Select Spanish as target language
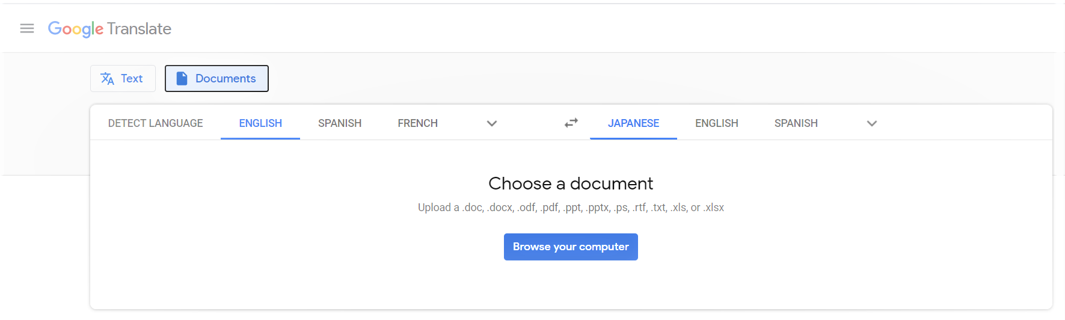Viewport: 1065px width, 320px height. pyautogui.click(x=796, y=123)
